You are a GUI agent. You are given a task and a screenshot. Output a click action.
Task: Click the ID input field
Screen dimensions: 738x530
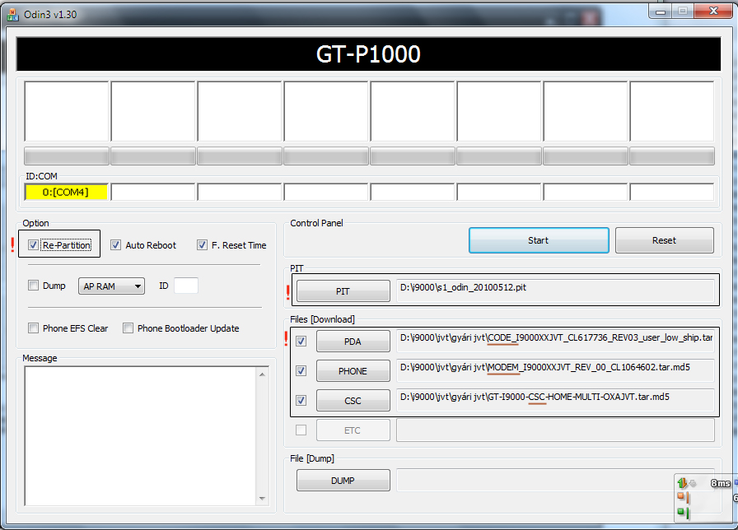point(186,286)
